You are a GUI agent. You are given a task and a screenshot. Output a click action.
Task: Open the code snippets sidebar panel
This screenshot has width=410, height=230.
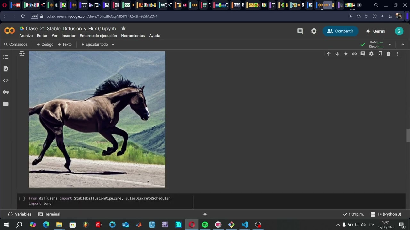[x=6, y=80]
